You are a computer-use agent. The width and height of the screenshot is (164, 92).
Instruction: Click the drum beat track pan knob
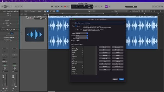pos(45,19)
